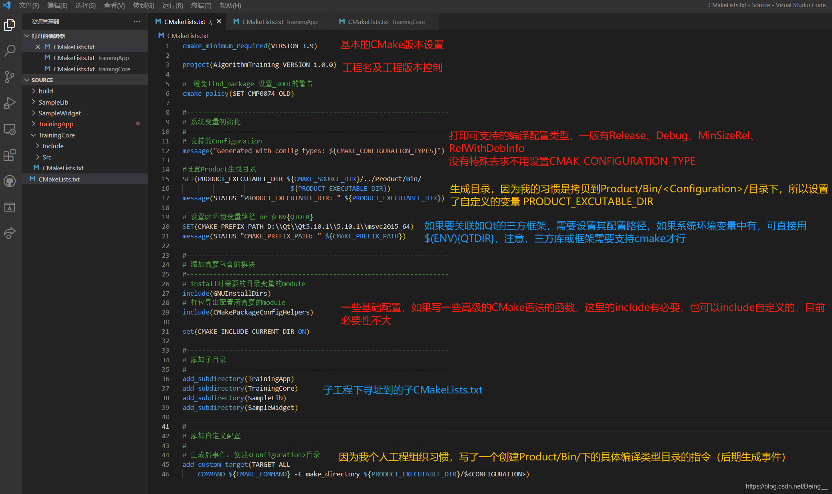Click the CMake icon of TrainingCore tab
832x494 pixels.
pyautogui.click(x=342, y=22)
